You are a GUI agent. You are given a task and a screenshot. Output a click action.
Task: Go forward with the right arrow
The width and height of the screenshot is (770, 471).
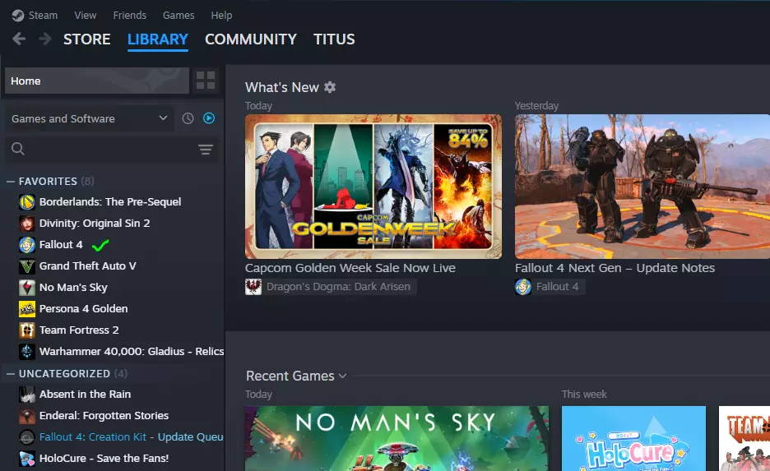coord(44,39)
